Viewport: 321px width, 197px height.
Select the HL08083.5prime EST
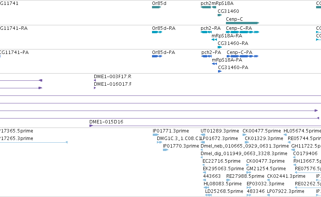206,187
